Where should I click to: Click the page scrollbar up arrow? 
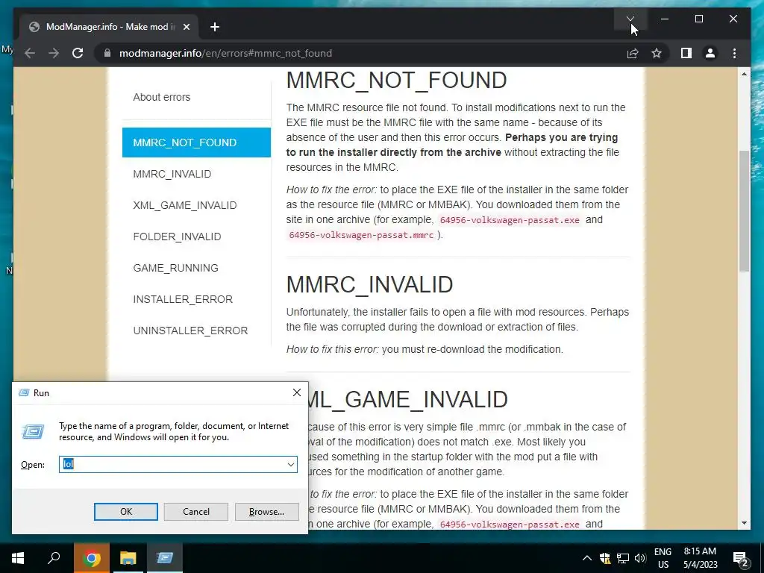coord(744,74)
